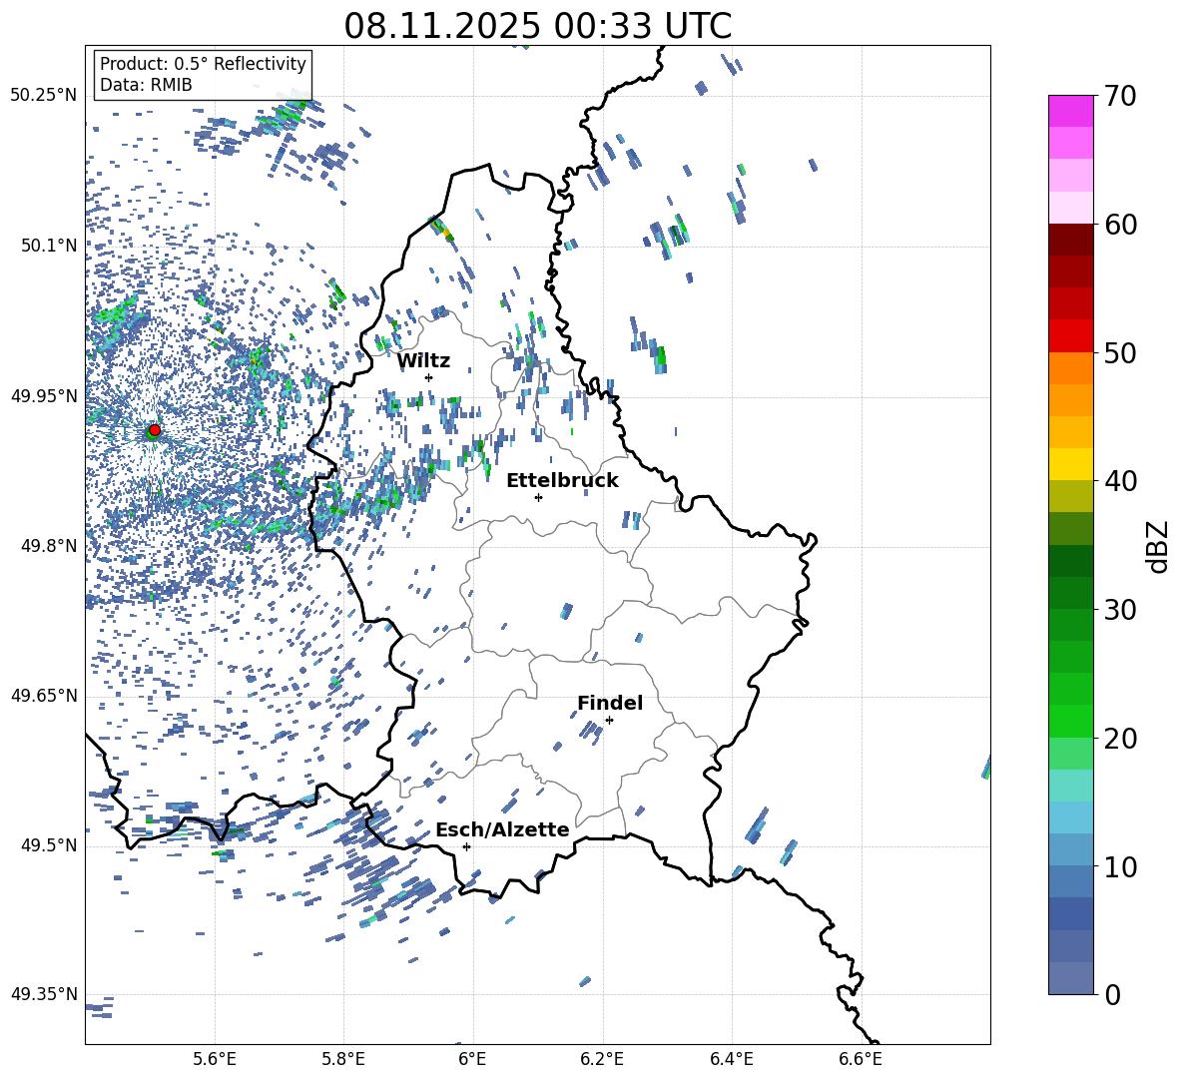Click the yellow 40 dBZ colorbar segment
The width and height of the screenshot is (1182, 1079).
point(1071,464)
